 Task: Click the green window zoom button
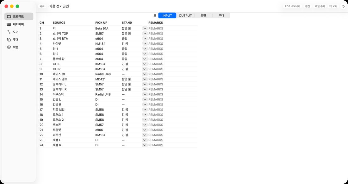[17, 6]
